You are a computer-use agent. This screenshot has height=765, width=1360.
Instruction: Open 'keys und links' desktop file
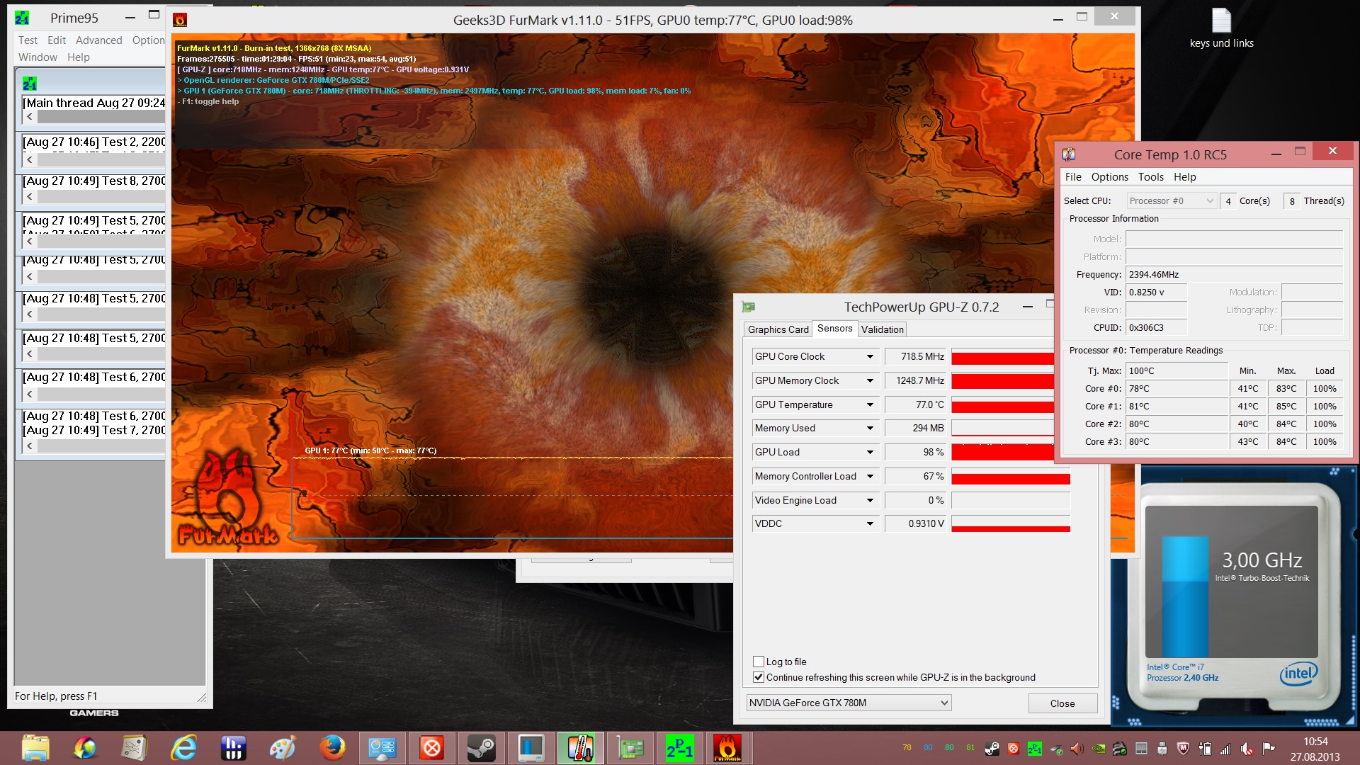[1221, 28]
